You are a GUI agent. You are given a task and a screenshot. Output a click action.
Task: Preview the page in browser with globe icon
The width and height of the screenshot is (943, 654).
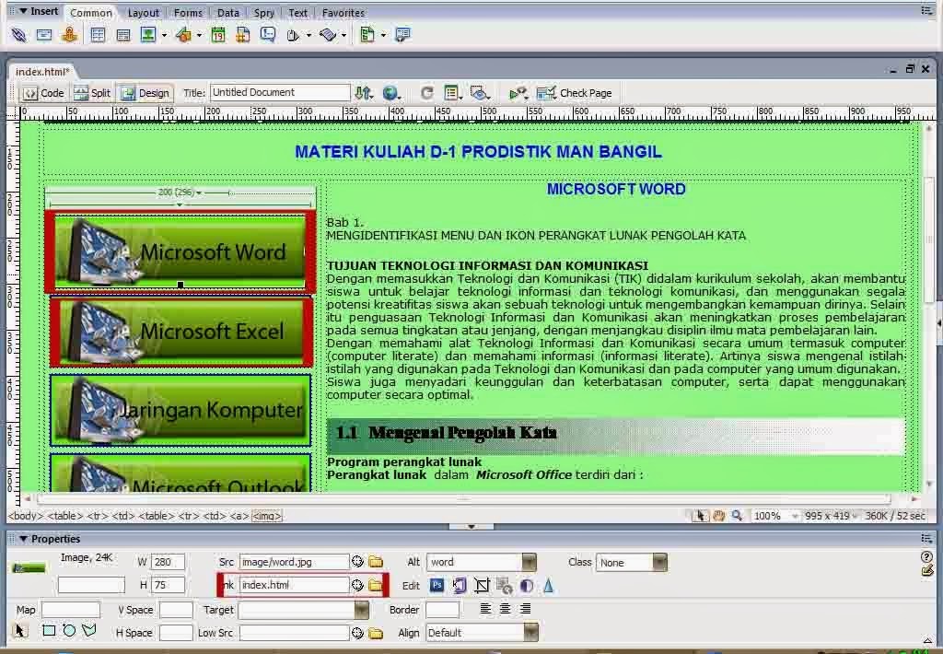pos(390,93)
